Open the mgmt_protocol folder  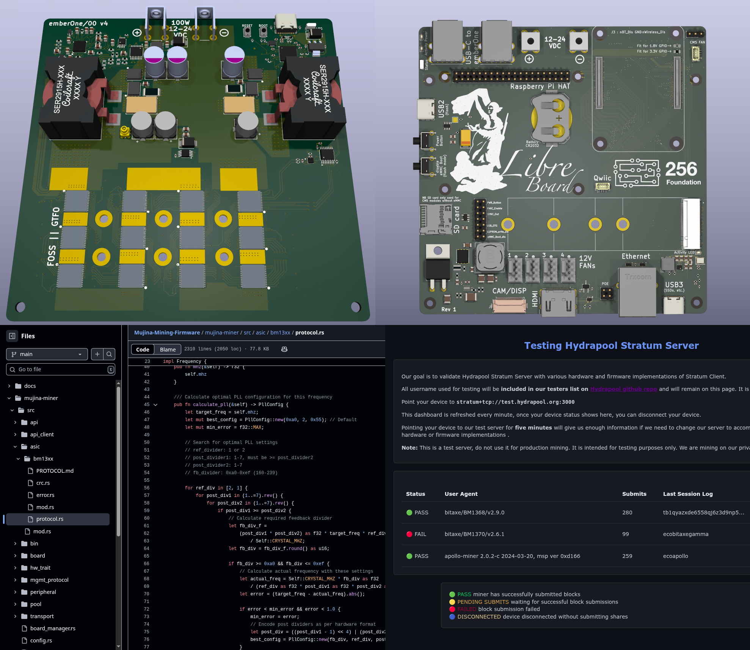49,580
